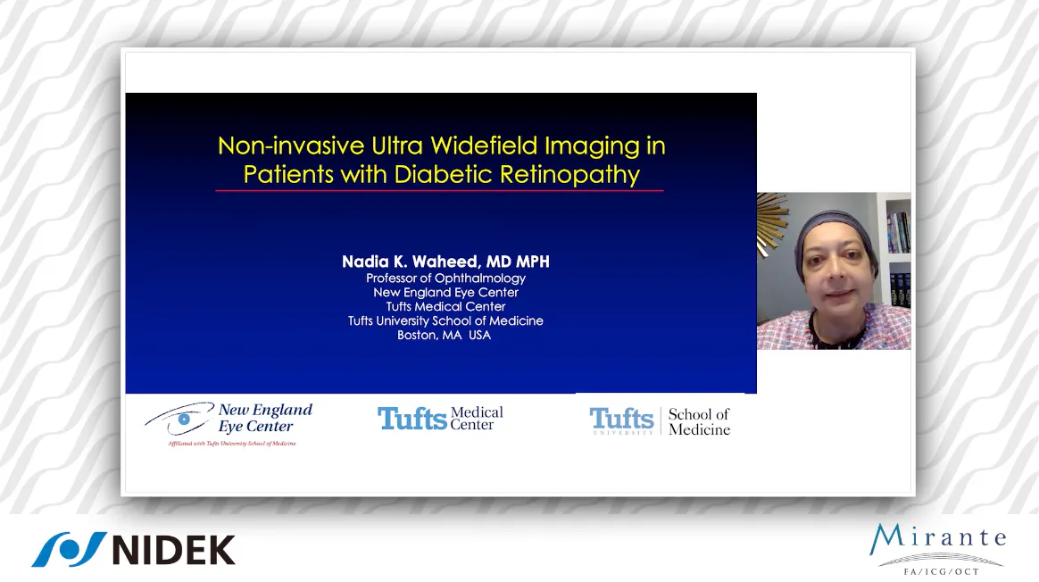Click the name "Nadia K. Waheed, MD MPH"

[445, 262]
